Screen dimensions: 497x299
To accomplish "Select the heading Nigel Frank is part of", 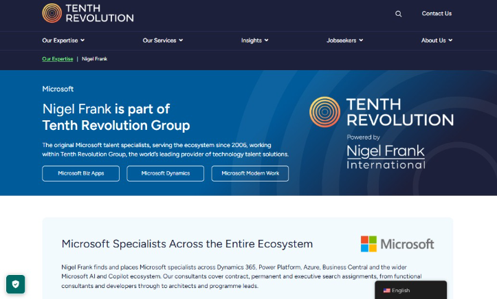I will point(106,109).
